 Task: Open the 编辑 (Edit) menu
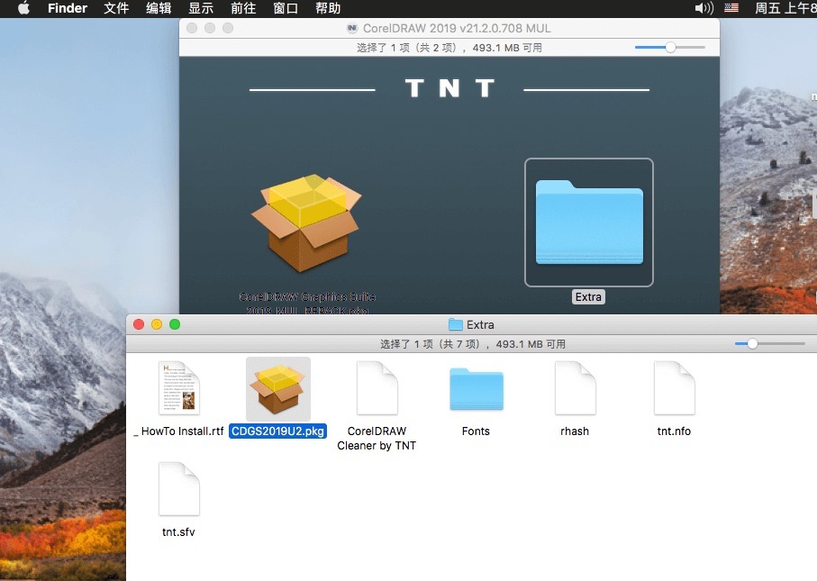159,8
